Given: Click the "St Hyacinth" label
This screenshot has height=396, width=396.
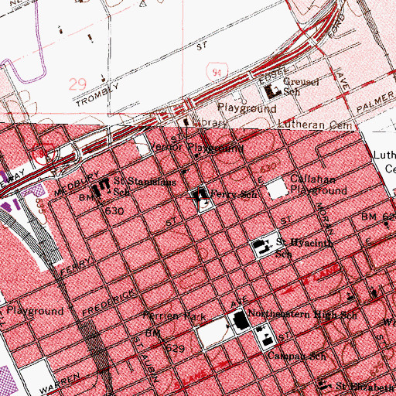Looking at the screenshot, I should [x=304, y=242].
